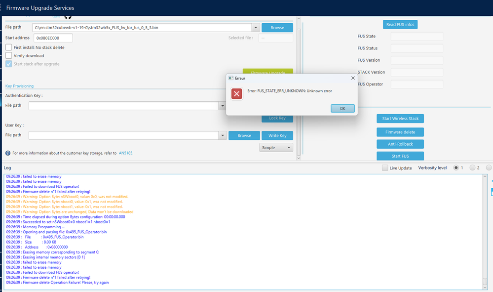Click Start FUS button

[x=400, y=156]
